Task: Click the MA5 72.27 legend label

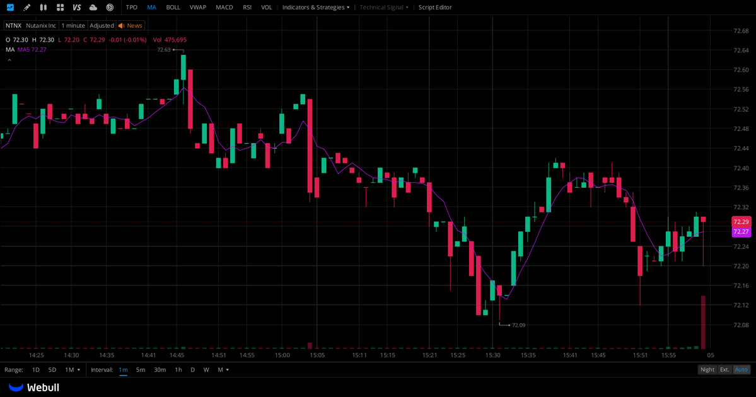Action: coord(32,50)
